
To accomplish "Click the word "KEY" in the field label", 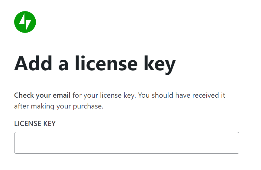I will (50, 124).
